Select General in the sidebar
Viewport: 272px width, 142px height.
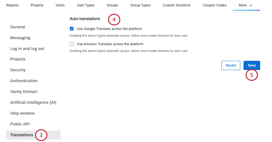pyautogui.click(x=18, y=27)
